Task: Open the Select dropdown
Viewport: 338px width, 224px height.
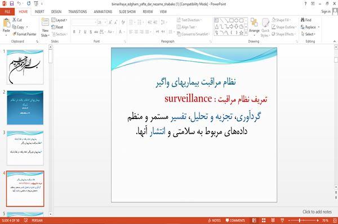Action: tap(308, 34)
